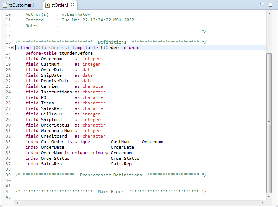Click the 'define' keyword on line 16
The width and height of the screenshot is (278, 207).
(x=23, y=48)
